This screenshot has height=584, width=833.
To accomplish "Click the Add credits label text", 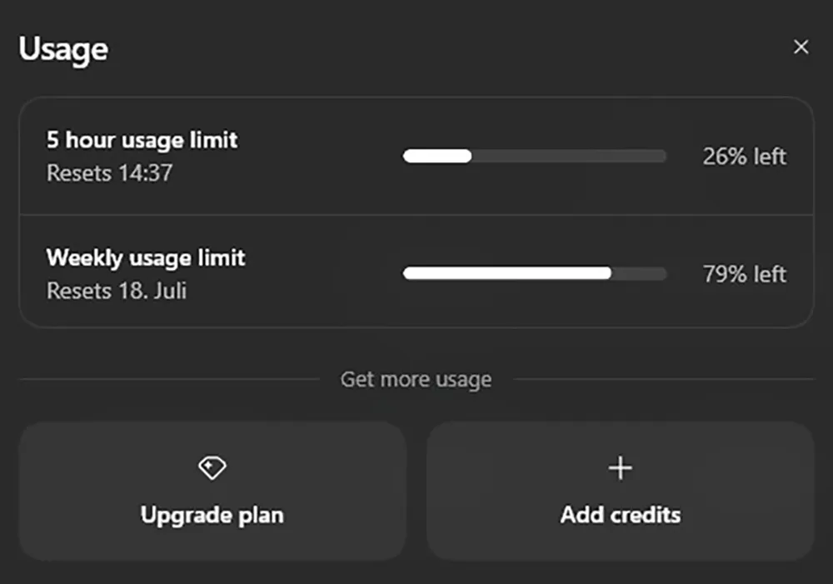I will tap(621, 514).
